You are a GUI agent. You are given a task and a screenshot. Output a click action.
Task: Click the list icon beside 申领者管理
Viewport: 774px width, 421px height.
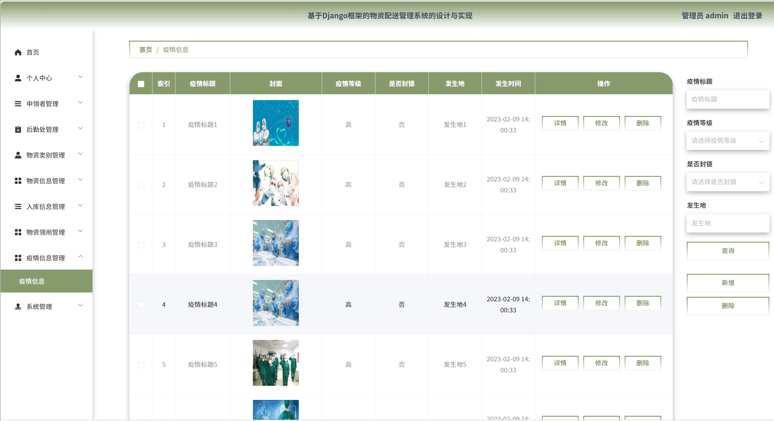(x=18, y=104)
